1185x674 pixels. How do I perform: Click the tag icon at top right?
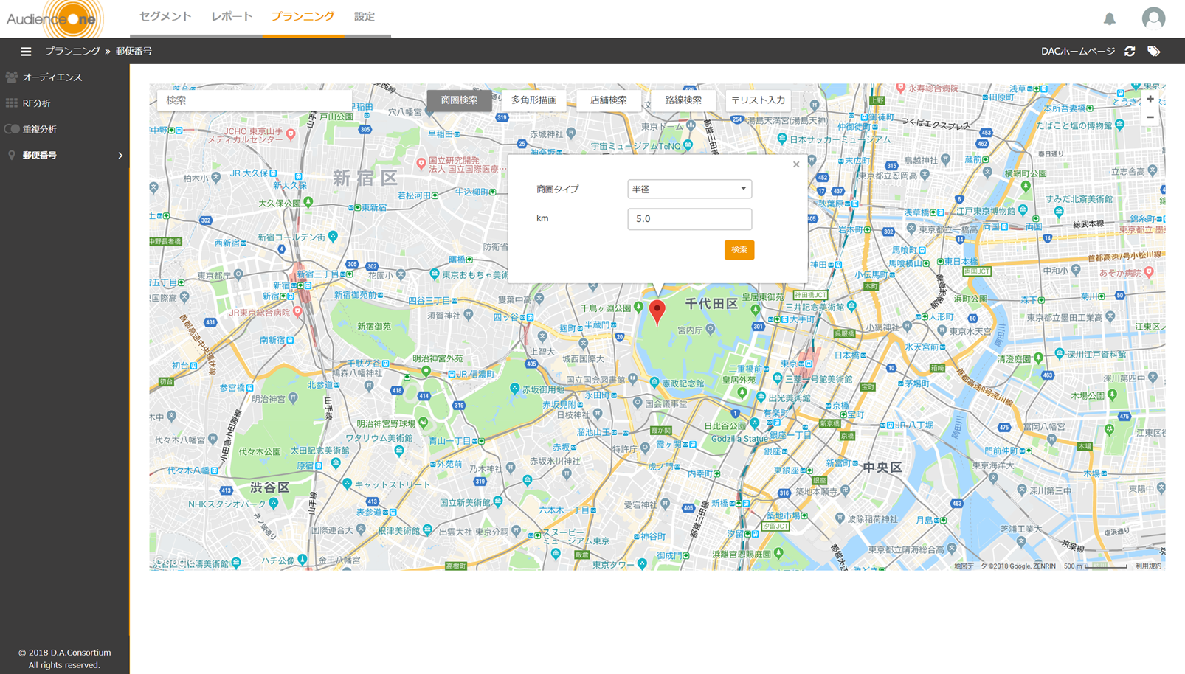[x=1155, y=51]
